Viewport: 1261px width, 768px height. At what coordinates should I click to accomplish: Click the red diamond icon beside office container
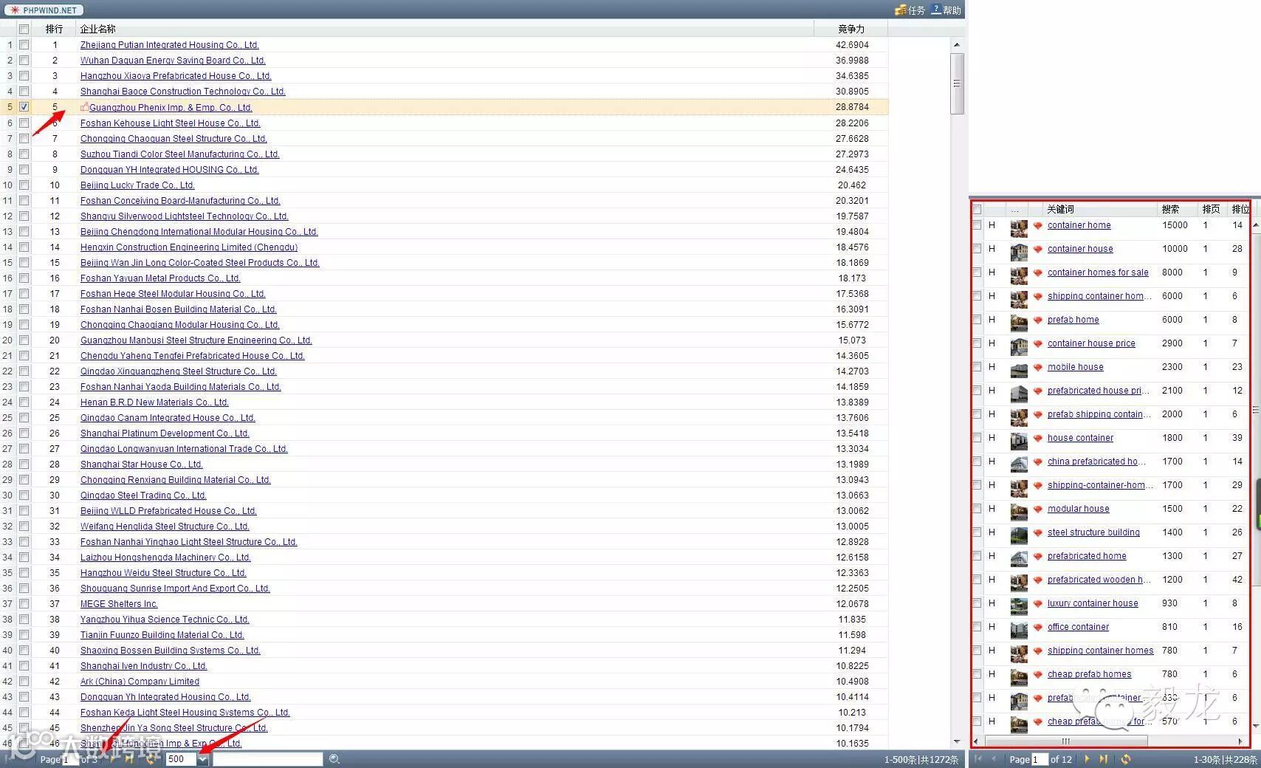(1037, 628)
